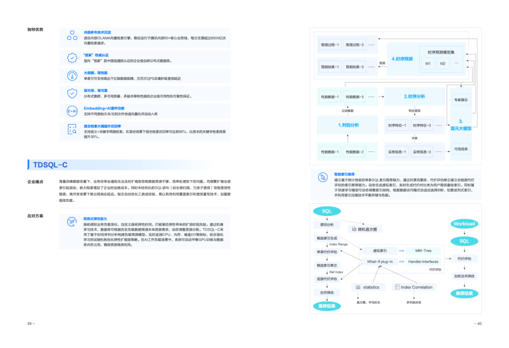Click the M1 model box
509x348 pixels.
(x=428, y=63)
